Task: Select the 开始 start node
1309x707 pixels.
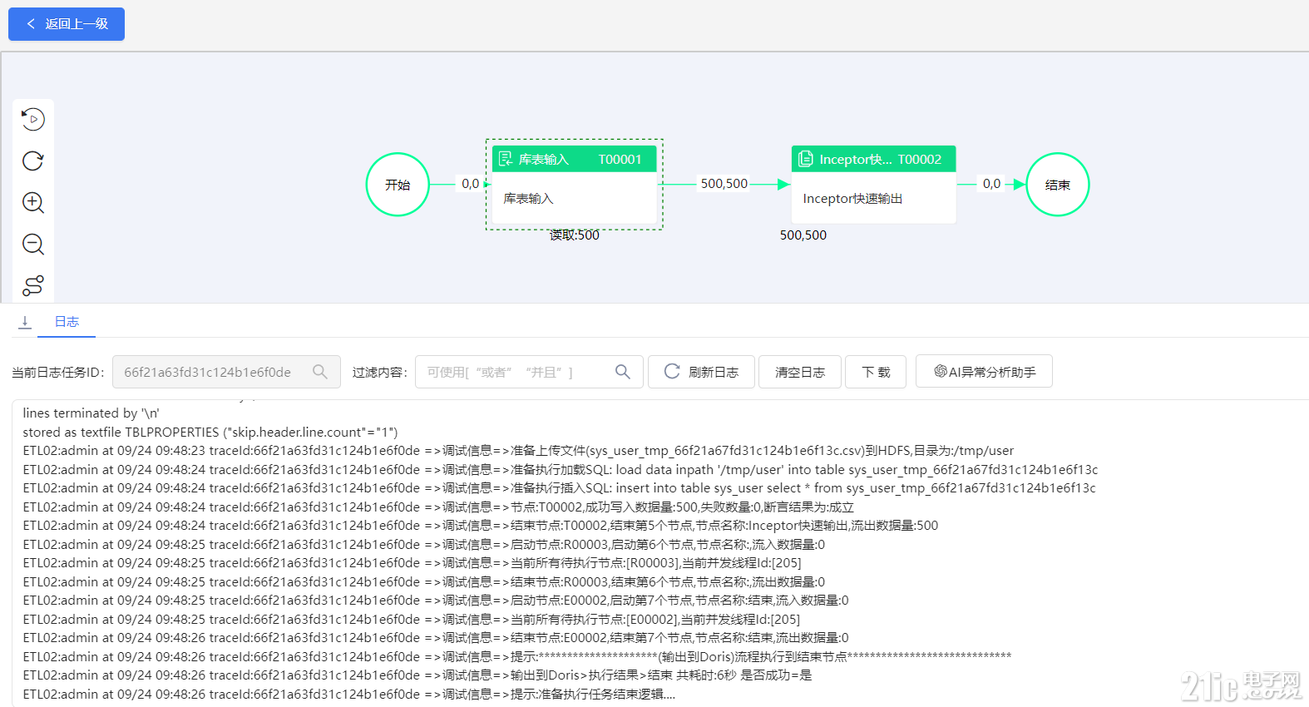Action: pos(398,185)
